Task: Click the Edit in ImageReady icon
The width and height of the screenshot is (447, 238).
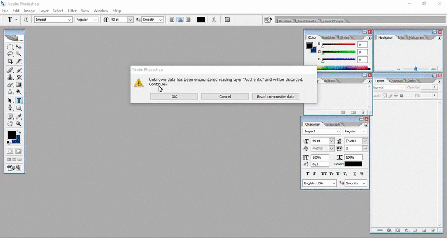Action: coord(15,168)
